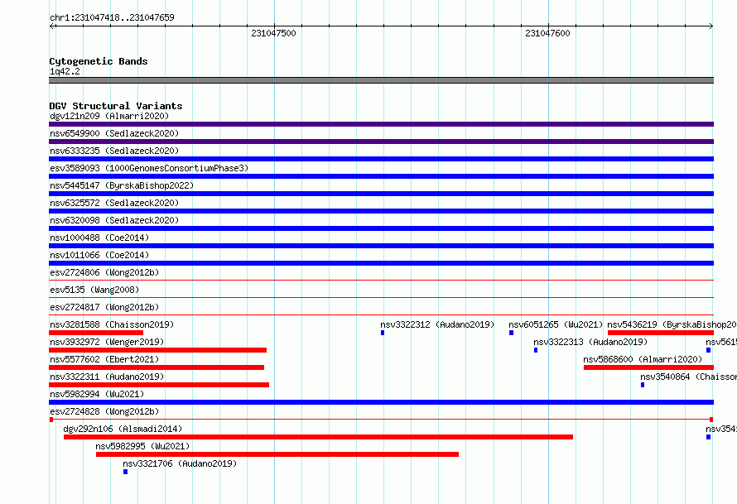Viewport: 737px width, 504px height.
Task: Click esv5135 (Wang2008) label
Action: click(94, 290)
